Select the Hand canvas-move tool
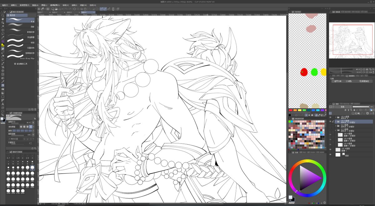375x206 pixels. point(2,19)
